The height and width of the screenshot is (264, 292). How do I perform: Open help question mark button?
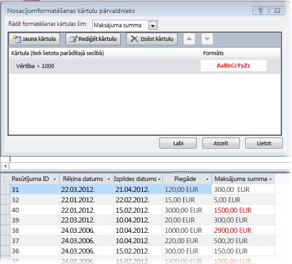click(x=260, y=10)
